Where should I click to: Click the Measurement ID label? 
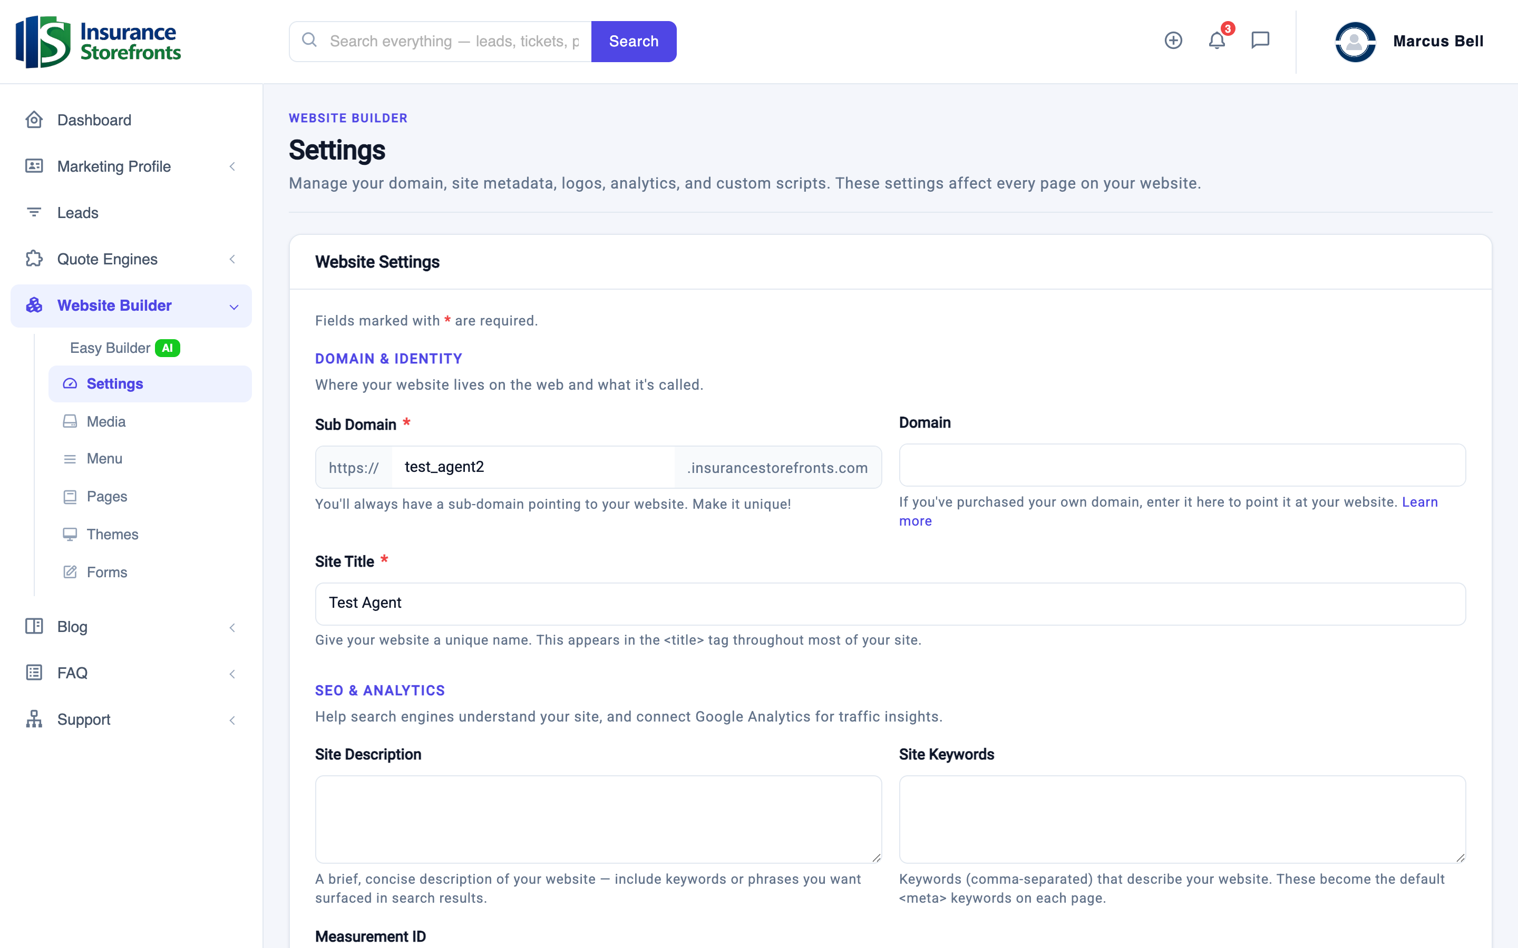(370, 936)
